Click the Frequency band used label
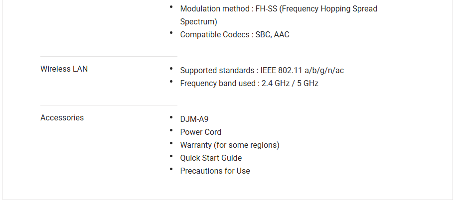The height and width of the screenshot is (204, 455). pos(217,84)
